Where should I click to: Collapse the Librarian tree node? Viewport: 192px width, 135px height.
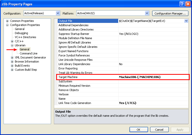point(12,45)
